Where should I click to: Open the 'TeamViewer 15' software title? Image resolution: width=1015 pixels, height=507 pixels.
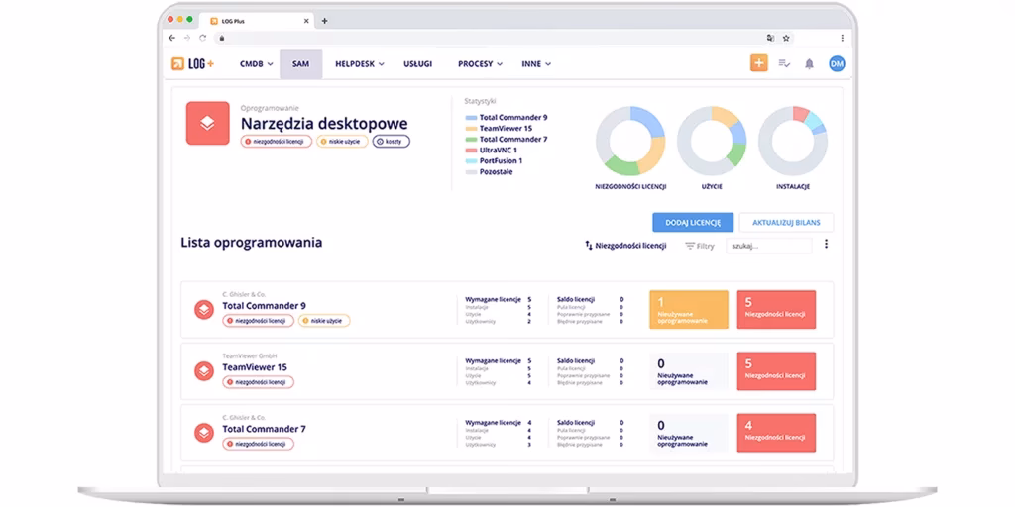(255, 366)
